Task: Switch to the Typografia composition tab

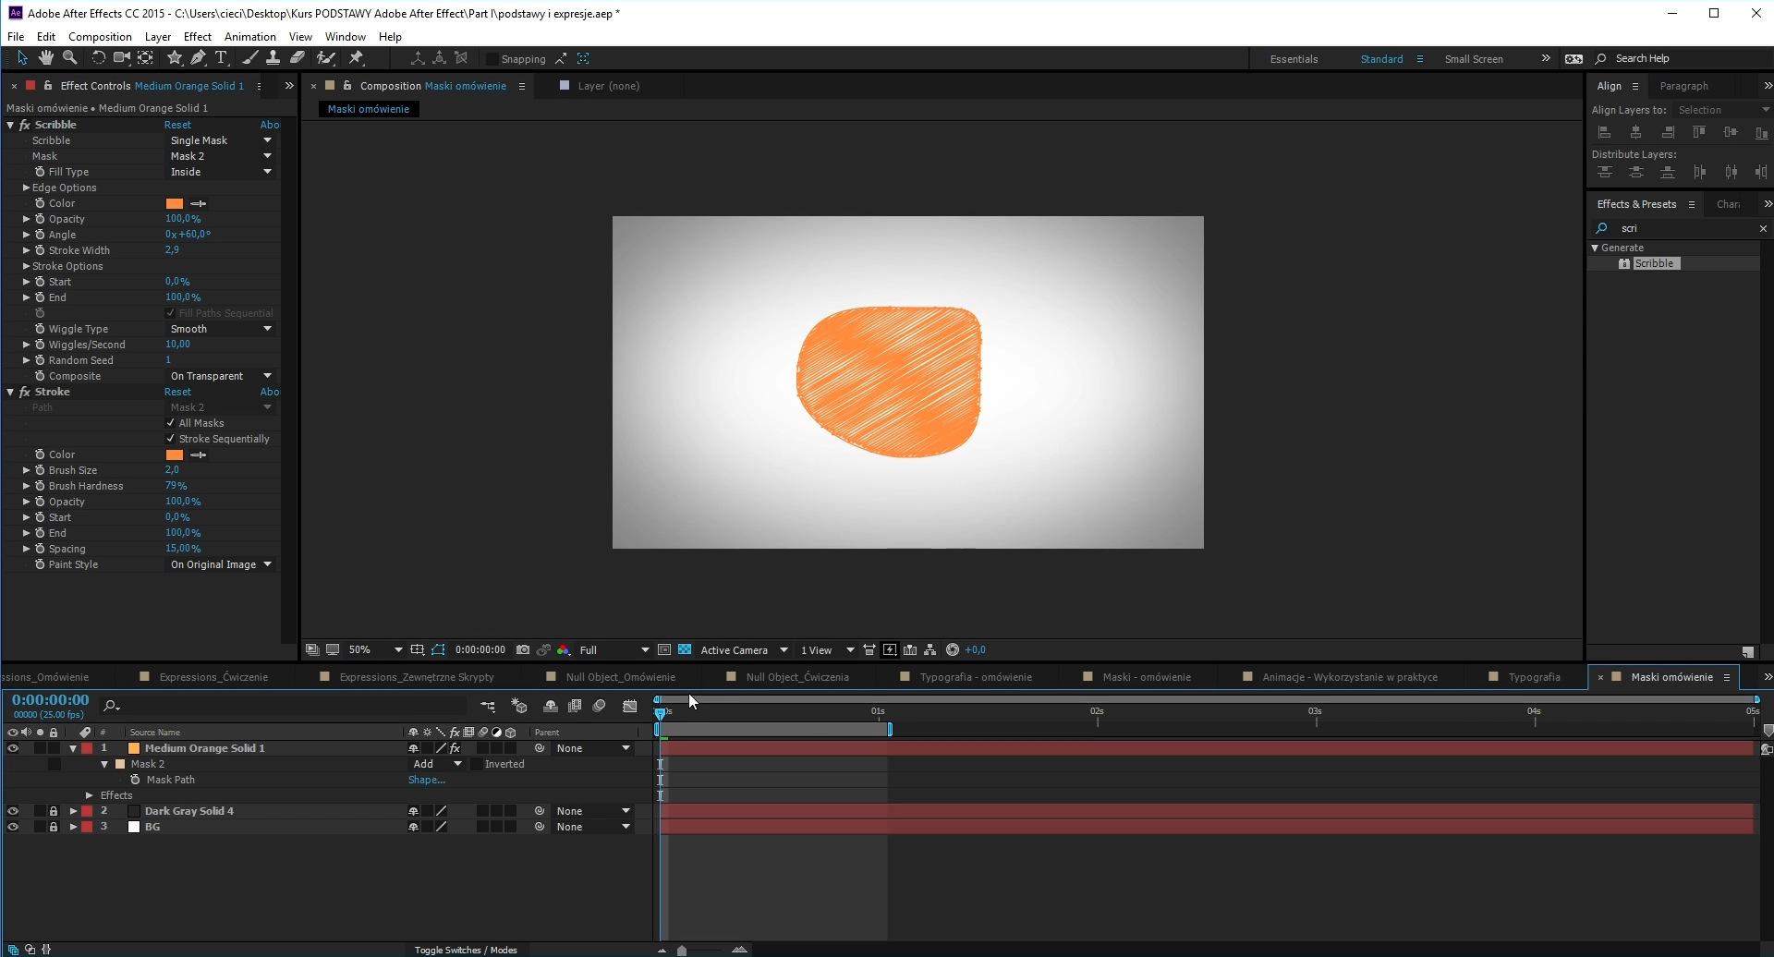Action: 1536,676
